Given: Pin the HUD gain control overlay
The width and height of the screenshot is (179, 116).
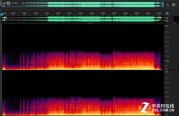Looking at the screenshot, I should pos(23,3).
